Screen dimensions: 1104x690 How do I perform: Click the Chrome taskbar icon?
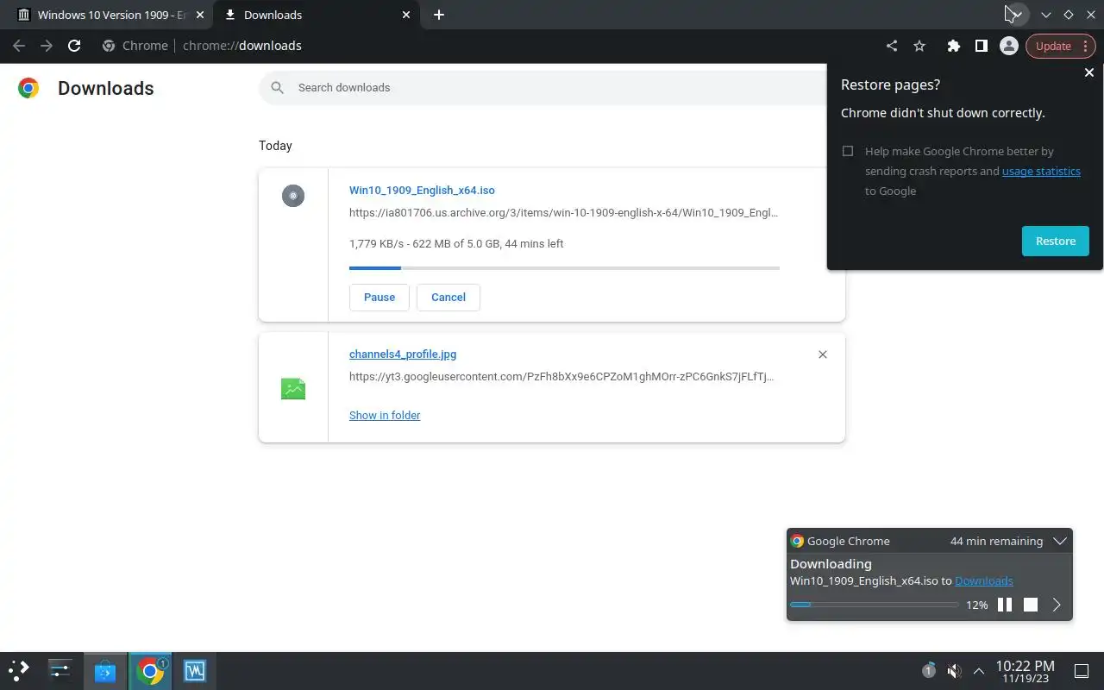click(x=150, y=670)
